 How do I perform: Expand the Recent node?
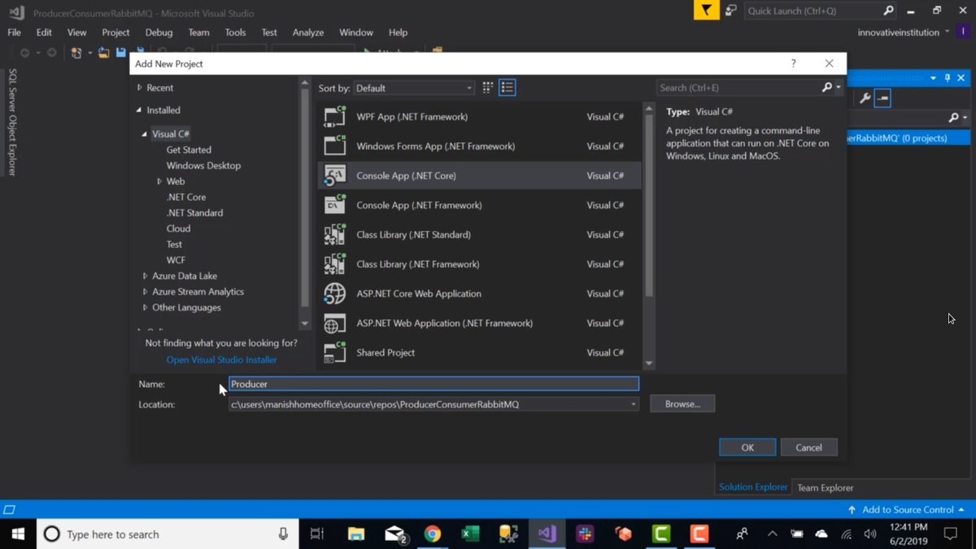(139, 88)
